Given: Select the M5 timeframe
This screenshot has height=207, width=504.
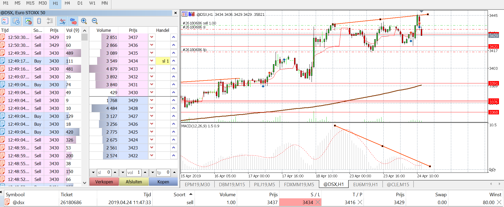Looking at the screenshot, I should coord(17,3).
